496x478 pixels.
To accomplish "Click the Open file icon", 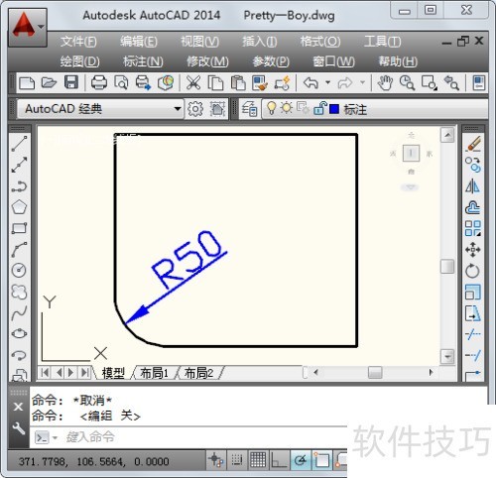I will click(x=49, y=82).
